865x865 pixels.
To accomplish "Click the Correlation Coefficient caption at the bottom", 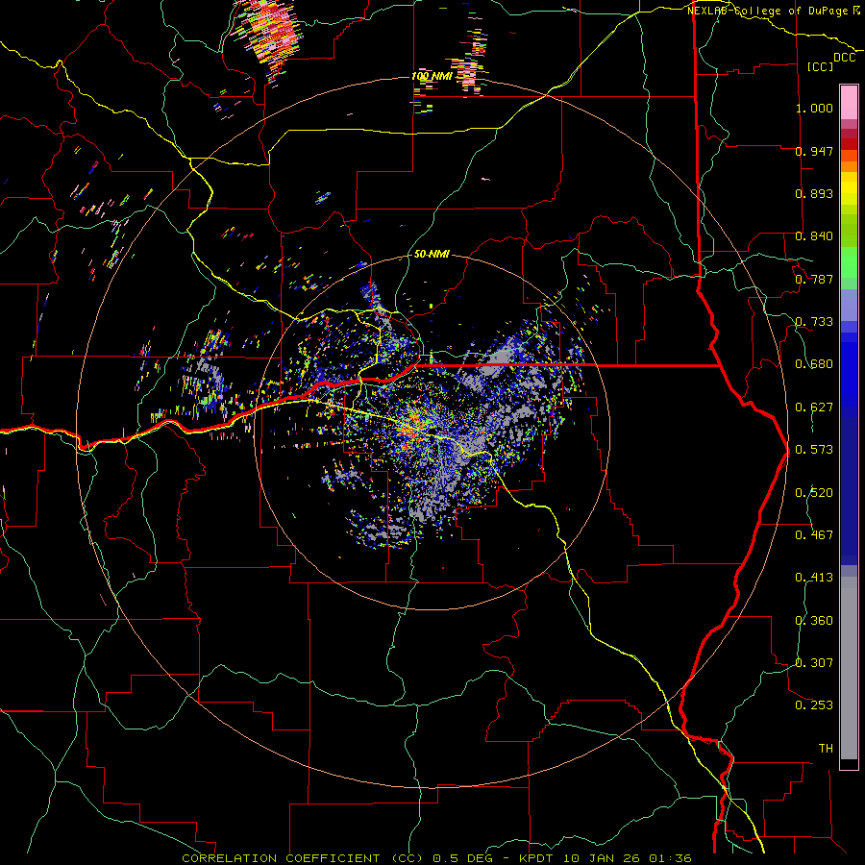I will pyautogui.click(x=436, y=858).
